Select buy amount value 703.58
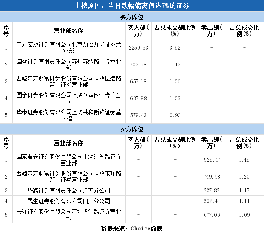Screen dimensions: 264x234 (x=138, y=64)
